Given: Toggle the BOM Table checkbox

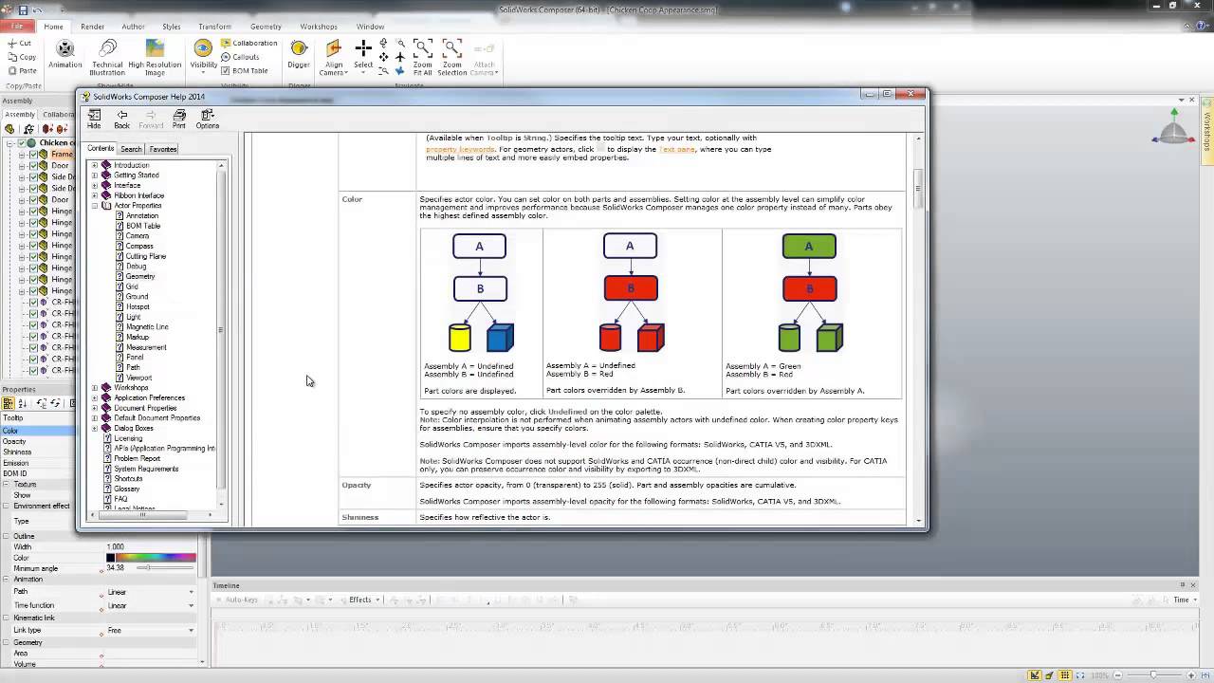Looking at the screenshot, I should click(225, 70).
